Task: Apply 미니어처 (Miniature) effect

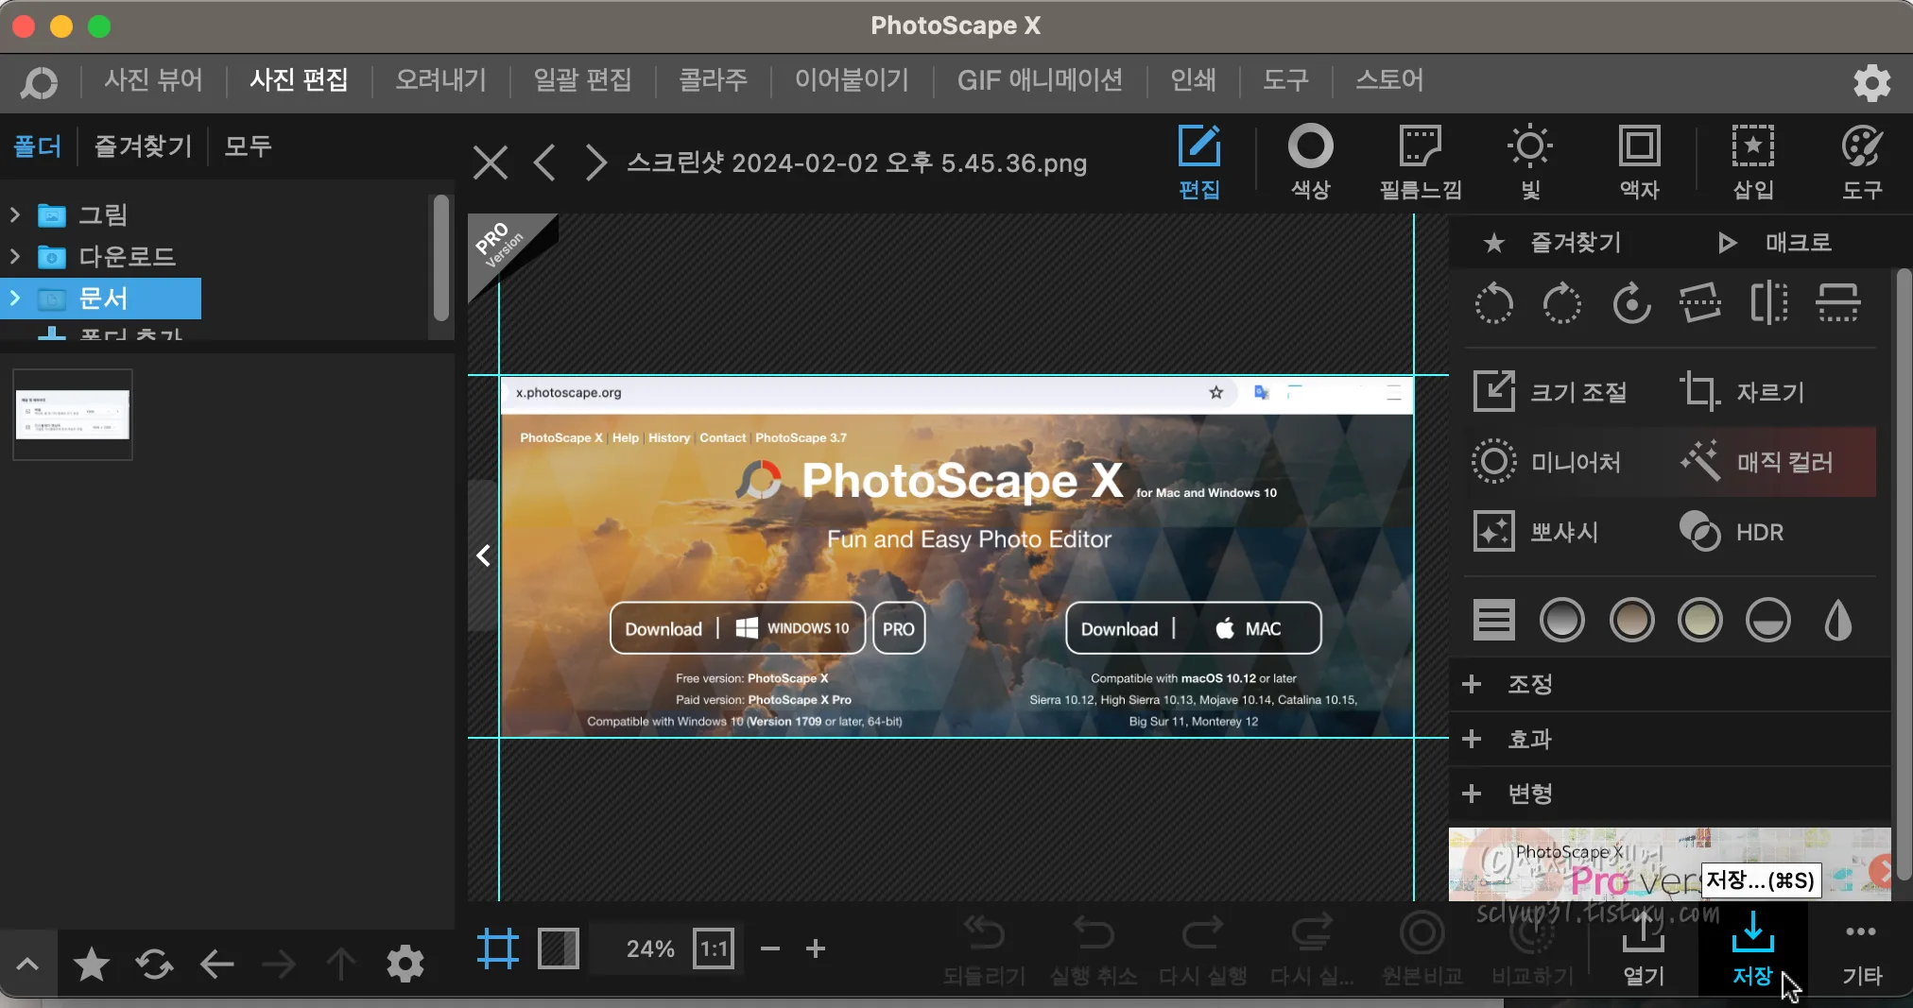Action: pyautogui.click(x=1546, y=461)
